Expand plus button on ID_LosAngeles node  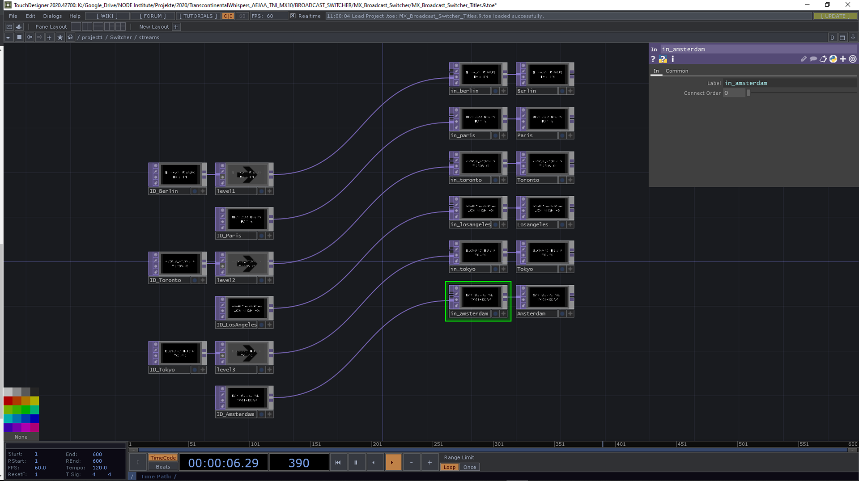pos(269,325)
